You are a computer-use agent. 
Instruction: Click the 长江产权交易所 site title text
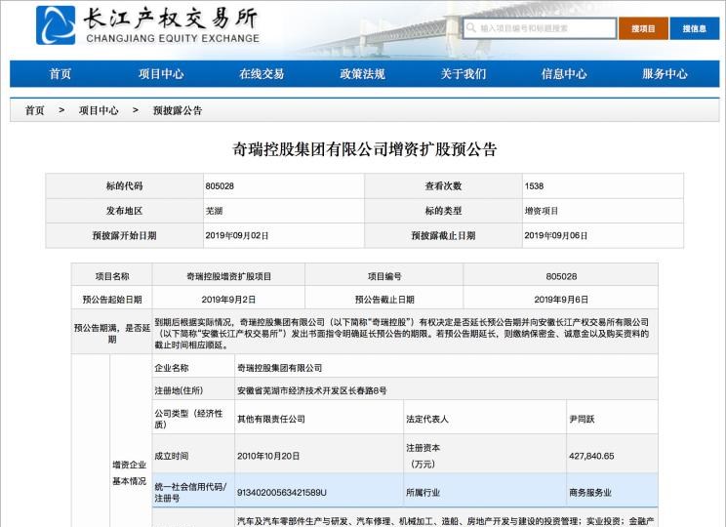coord(171,19)
